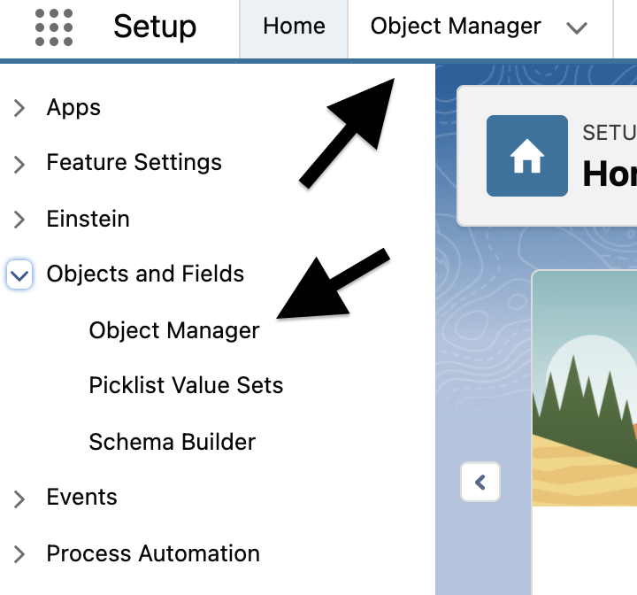Viewport: 637px width, 595px height.
Task: Select the Apps tree label
Action: pos(73,108)
